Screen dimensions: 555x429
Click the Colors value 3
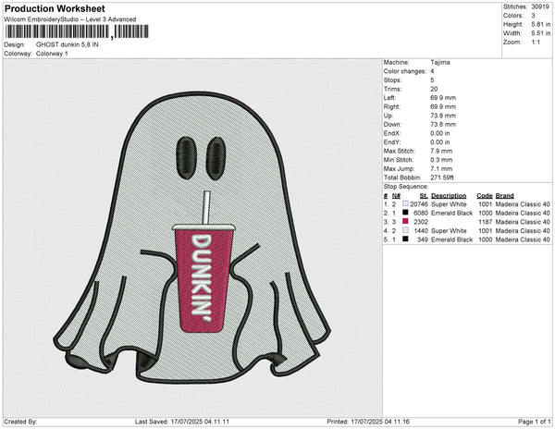pos(533,16)
